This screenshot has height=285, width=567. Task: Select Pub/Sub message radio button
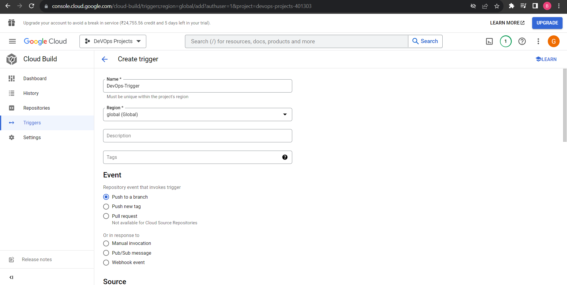point(106,253)
